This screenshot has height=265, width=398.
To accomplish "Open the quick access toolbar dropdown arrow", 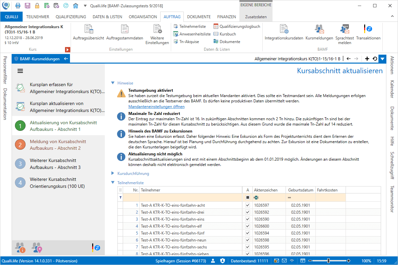I will click(85, 6).
